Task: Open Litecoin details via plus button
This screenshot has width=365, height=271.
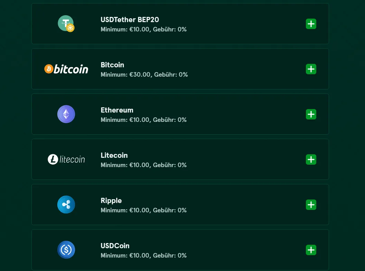Action: [311, 159]
